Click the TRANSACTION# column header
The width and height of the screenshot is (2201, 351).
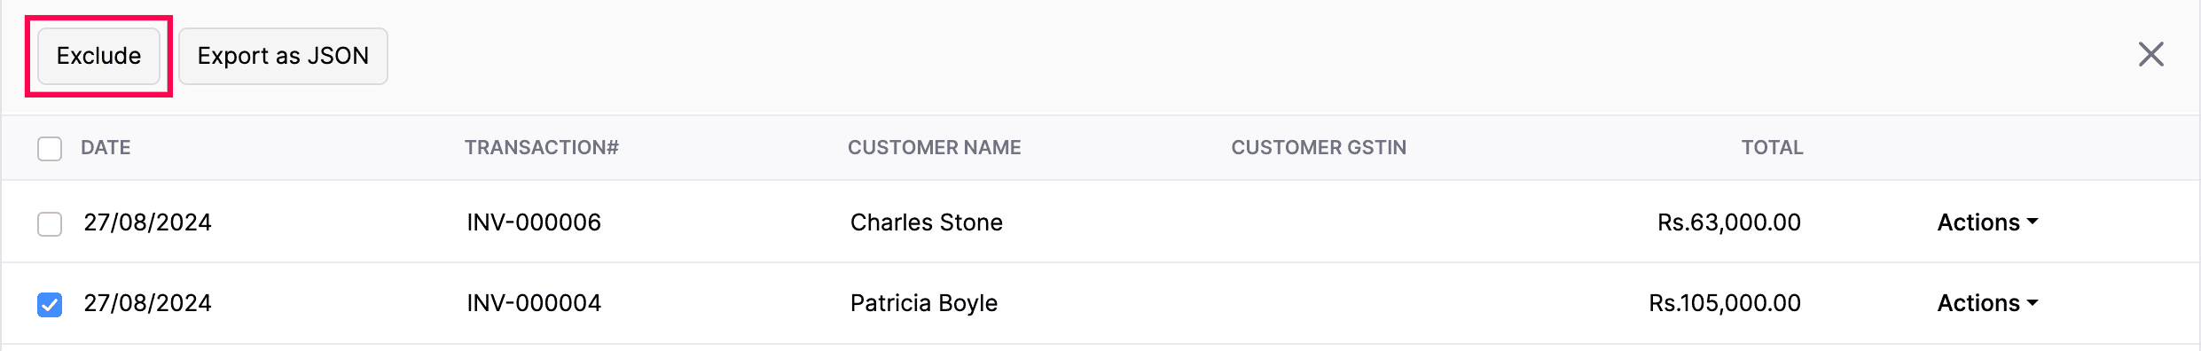[542, 147]
